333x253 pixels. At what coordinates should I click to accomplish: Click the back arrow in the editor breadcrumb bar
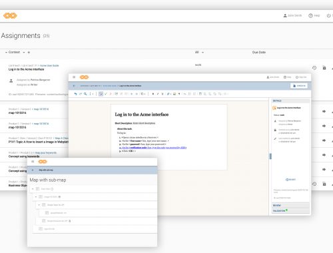tap(74, 86)
